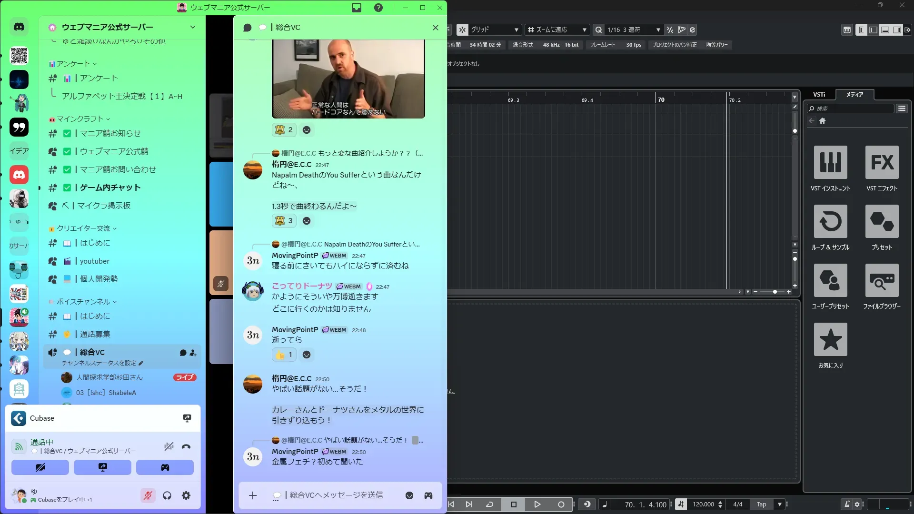This screenshot has height=514, width=914.
Task: Type in 総合VC message input field
Action: [336, 495]
